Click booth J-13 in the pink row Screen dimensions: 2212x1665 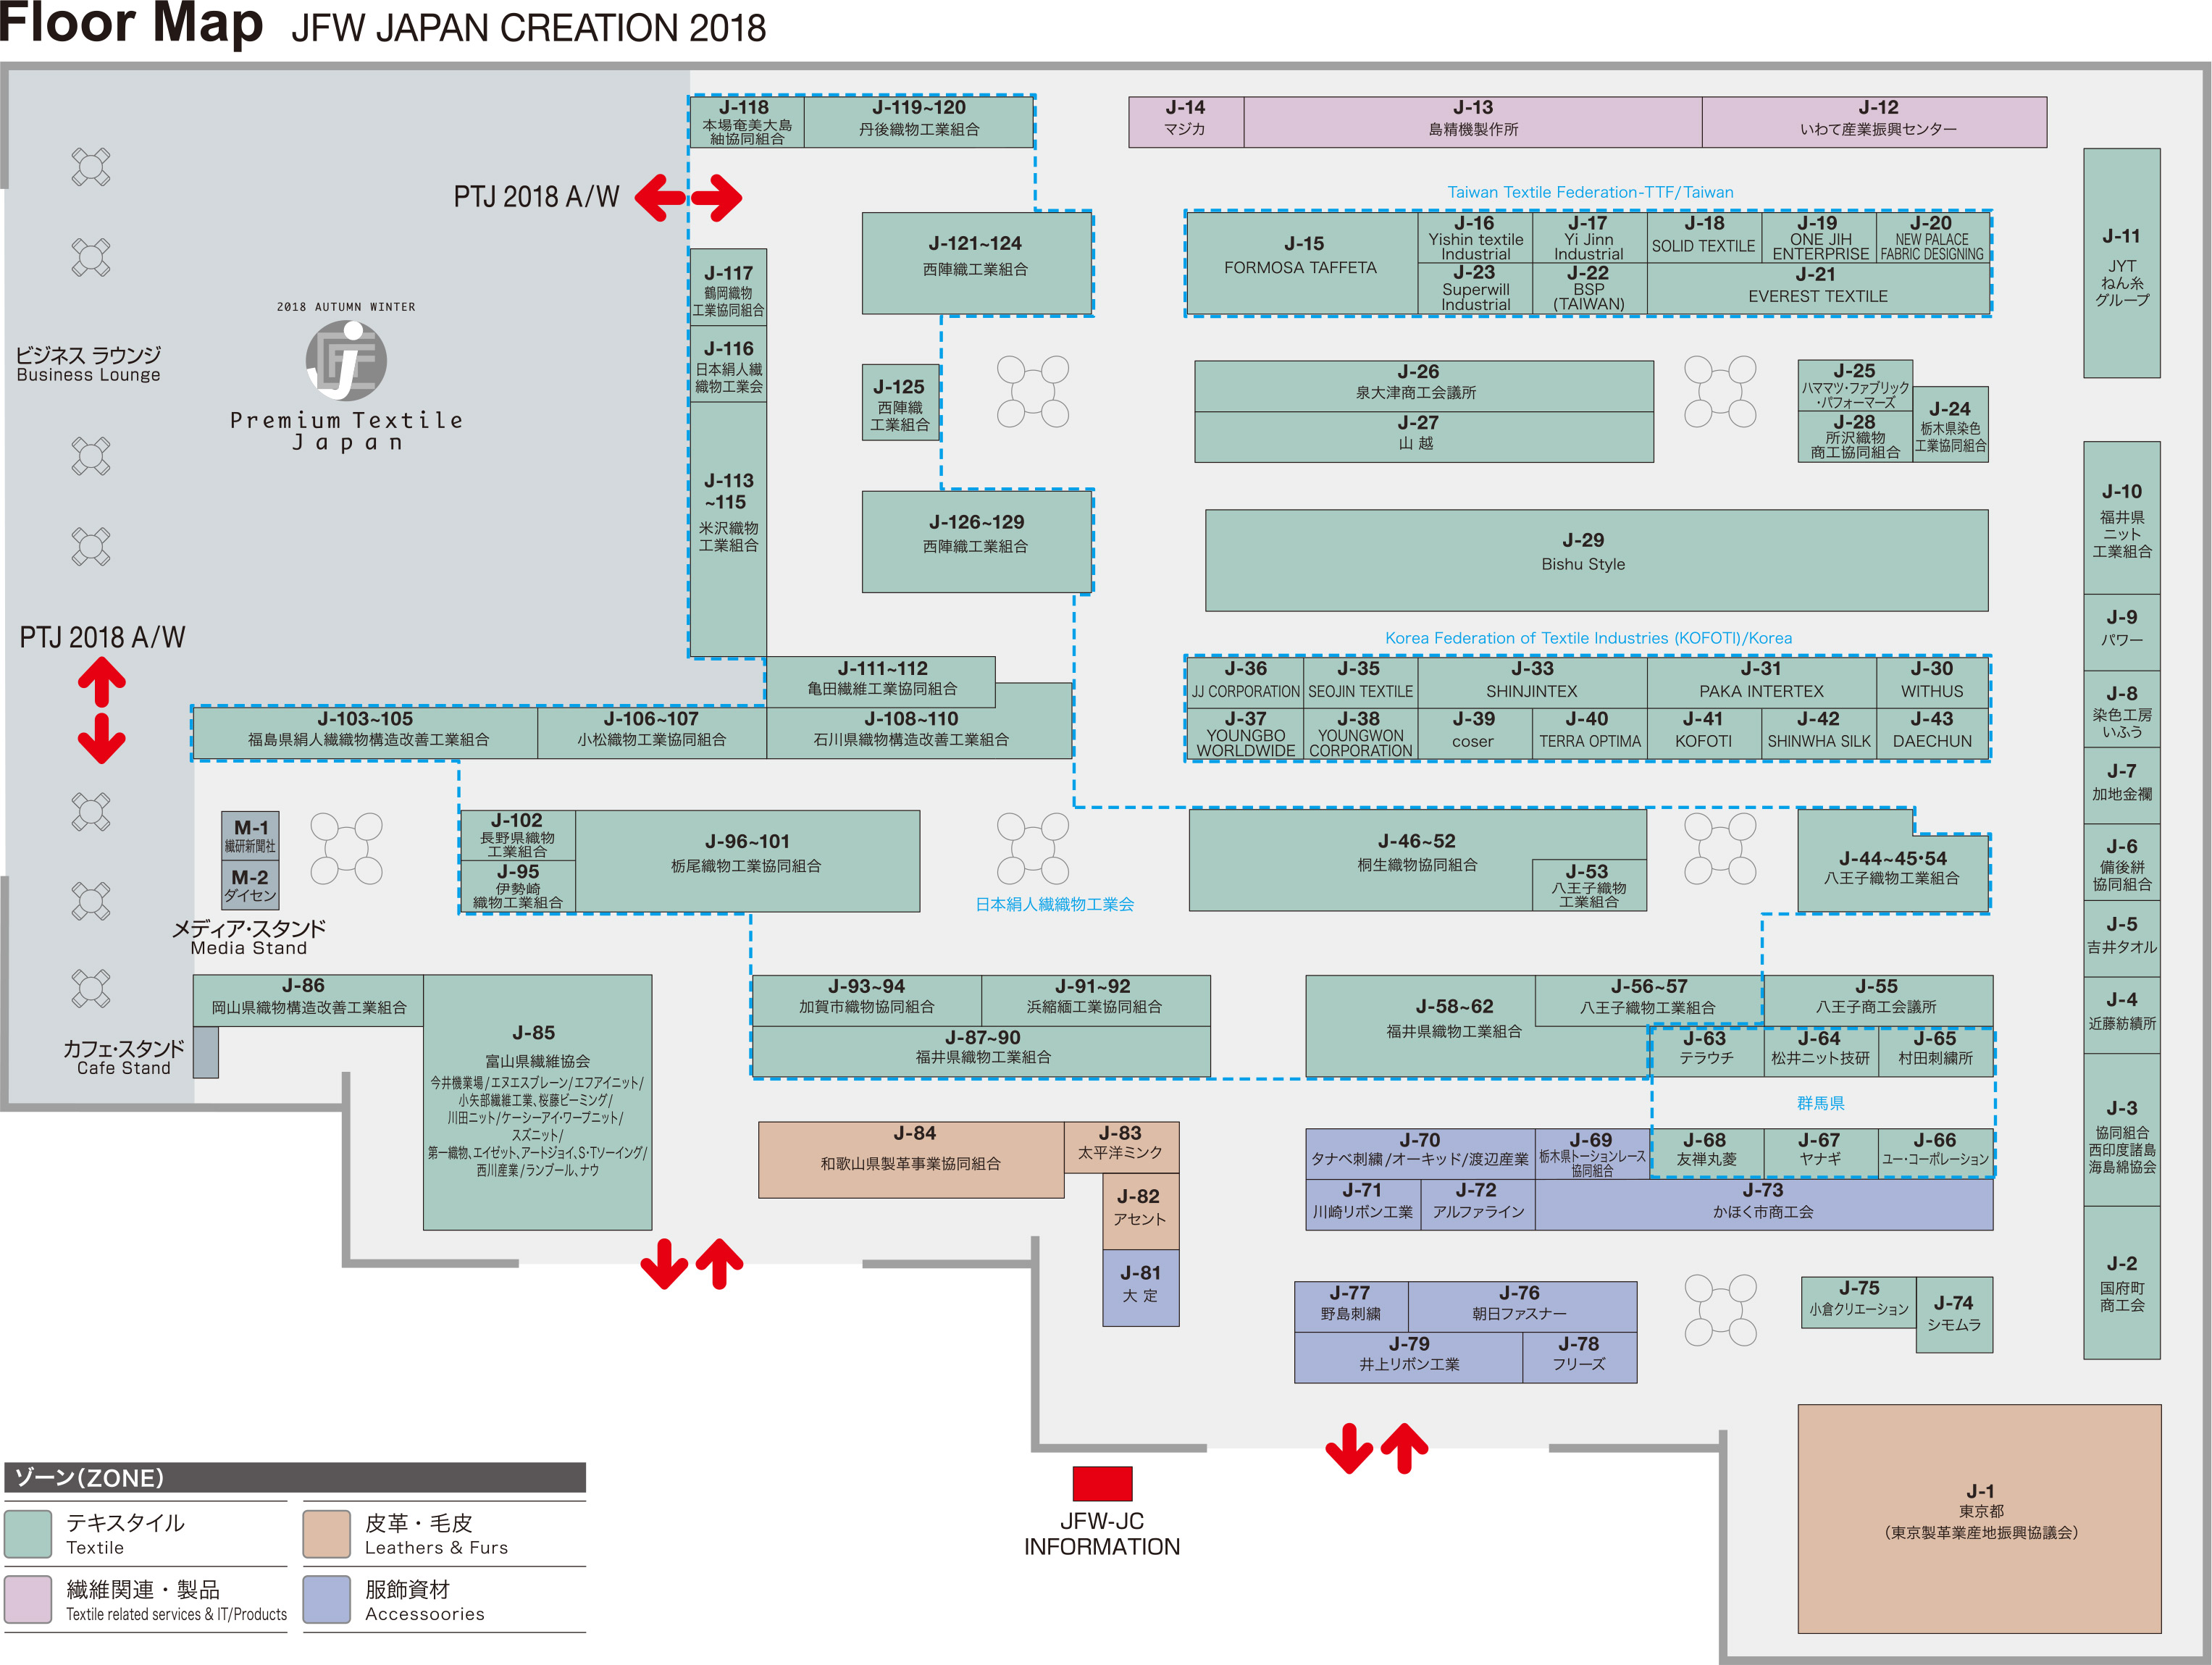click(x=1473, y=122)
